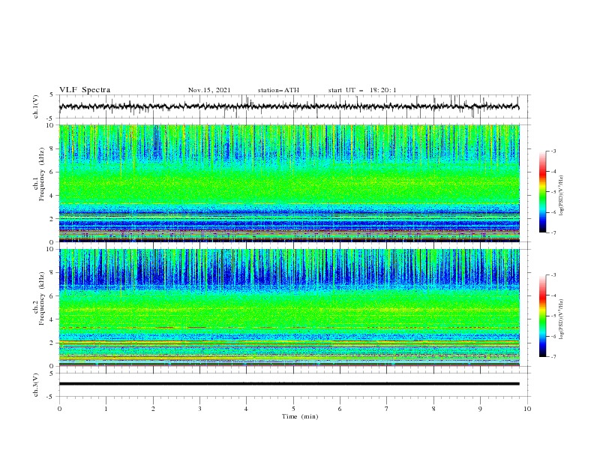The height and width of the screenshot is (459, 594).
Task: Click the "ch.3(V)" axis label
Action: [x=36, y=385]
